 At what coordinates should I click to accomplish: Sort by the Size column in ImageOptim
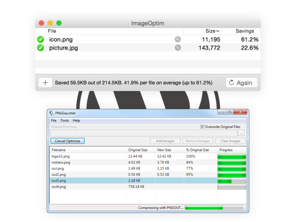(212, 31)
